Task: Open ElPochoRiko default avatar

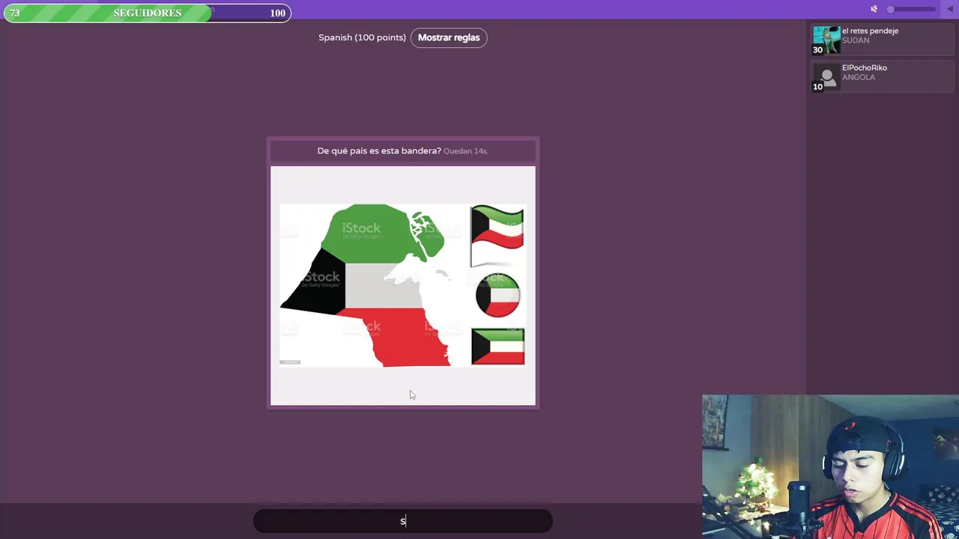Action: pos(826,77)
